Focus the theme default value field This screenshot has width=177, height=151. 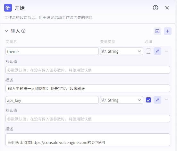(88, 70)
